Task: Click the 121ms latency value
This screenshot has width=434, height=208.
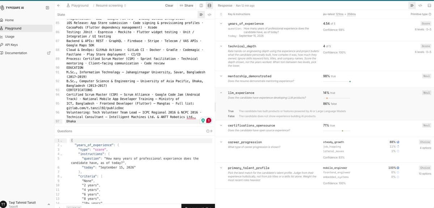Action: [x=340, y=14]
